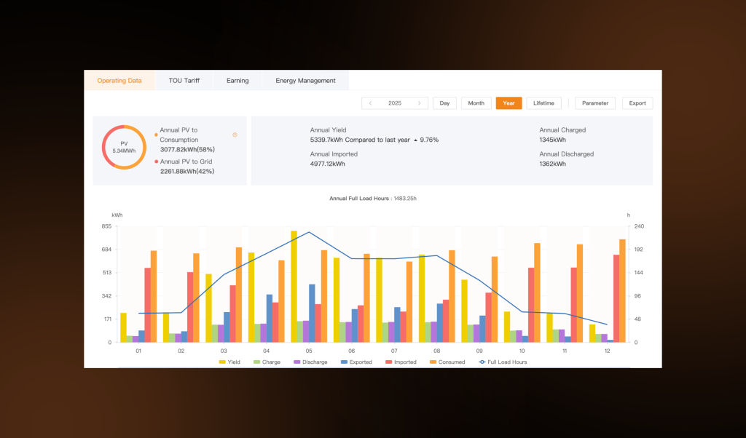This screenshot has width=746, height=438.
Task: Open the 2025 year selector
Action: [395, 103]
